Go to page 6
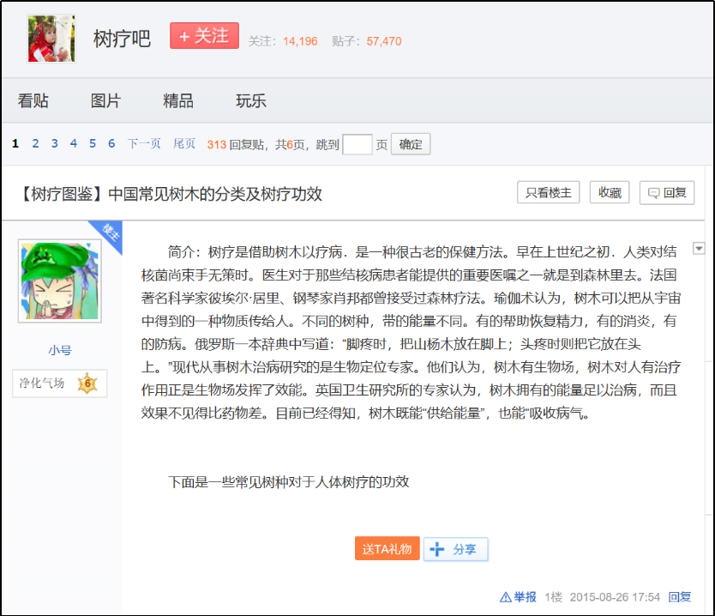This screenshot has height=616, width=715. [111, 144]
